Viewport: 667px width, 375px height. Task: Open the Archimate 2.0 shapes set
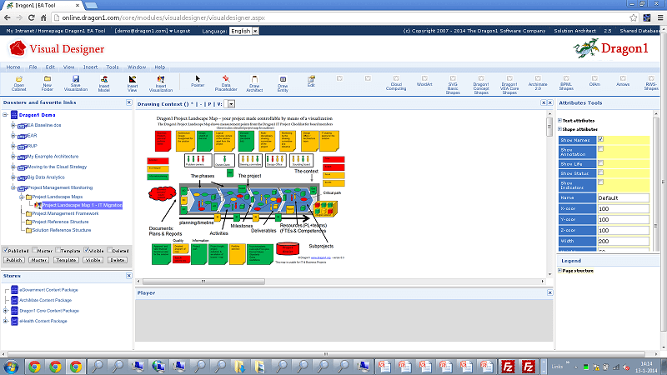coord(538,82)
